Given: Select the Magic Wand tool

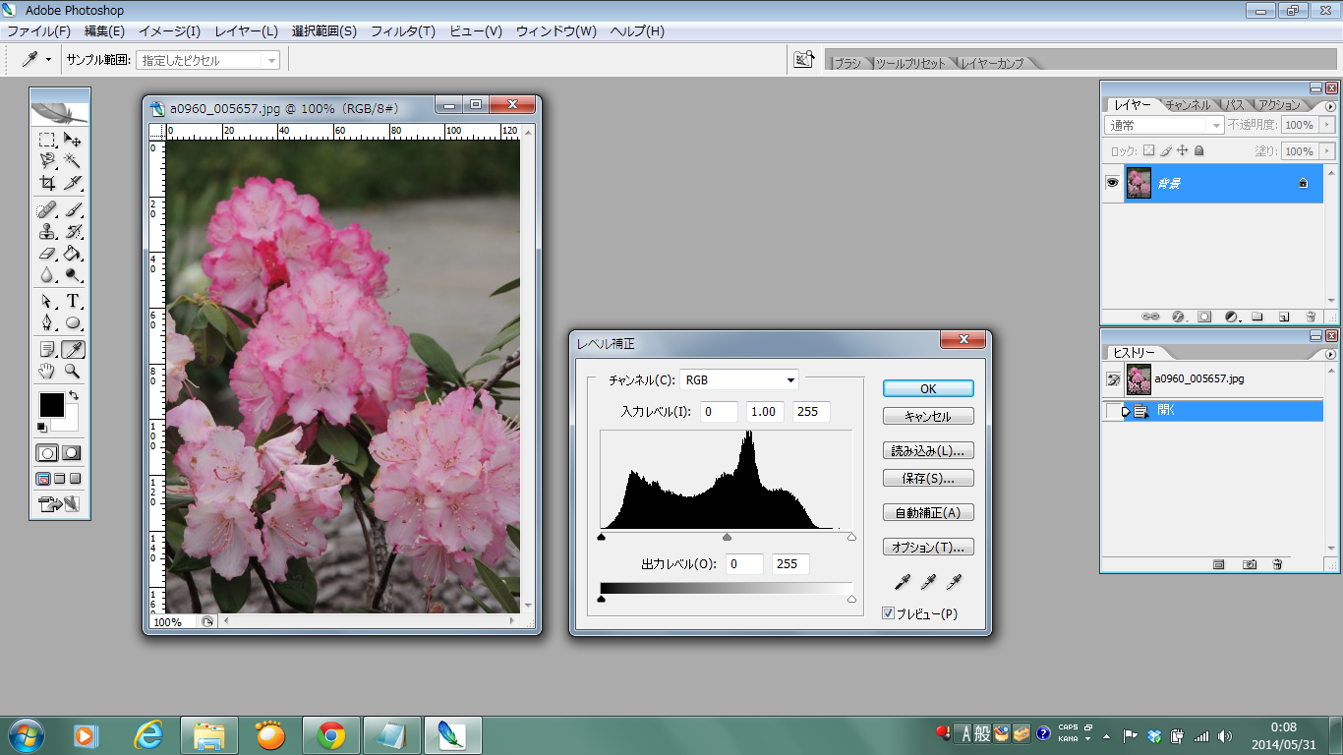Looking at the screenshot, I should pyautogui.click(x=73, y=160).
